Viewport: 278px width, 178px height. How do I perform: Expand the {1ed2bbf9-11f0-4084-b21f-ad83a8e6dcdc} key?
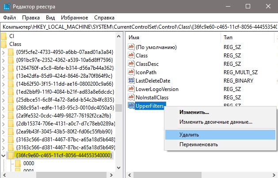tap(4, 92)
